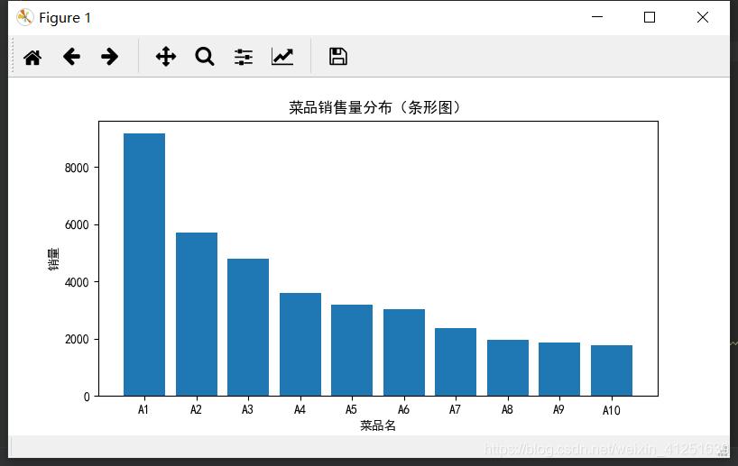Close the Figure 1 window
738x466 pixels.
point(703,17)
